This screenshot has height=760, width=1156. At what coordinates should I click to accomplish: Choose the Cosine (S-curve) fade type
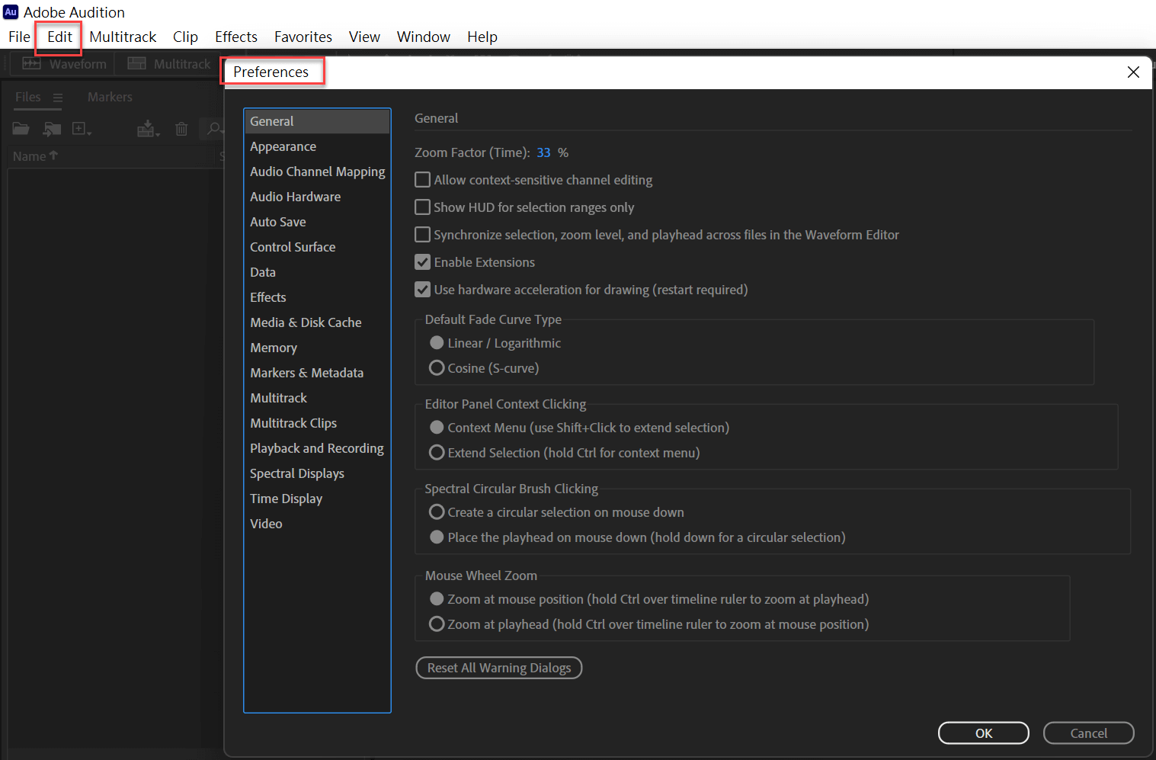coord(437,368)
